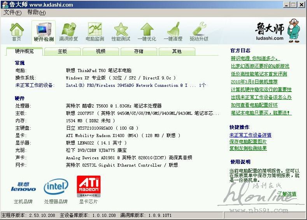Click the 了解详情 link

(x=287, y=194)
